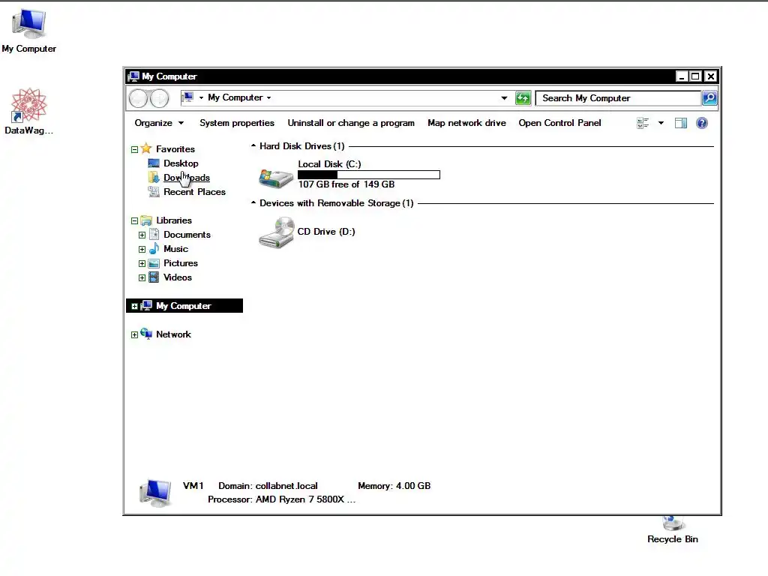Expand the Videos library node
The width and height of the screenshot is (768, 576).
142,277
